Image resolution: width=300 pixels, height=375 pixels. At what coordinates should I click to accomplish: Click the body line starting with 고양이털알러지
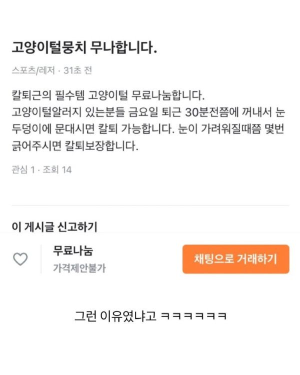[x=148, y=112]
